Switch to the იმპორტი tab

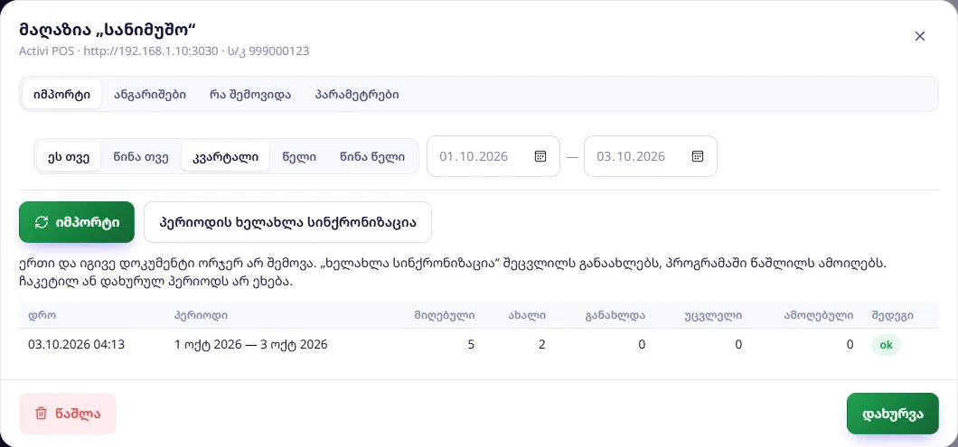tap(61, 95)
